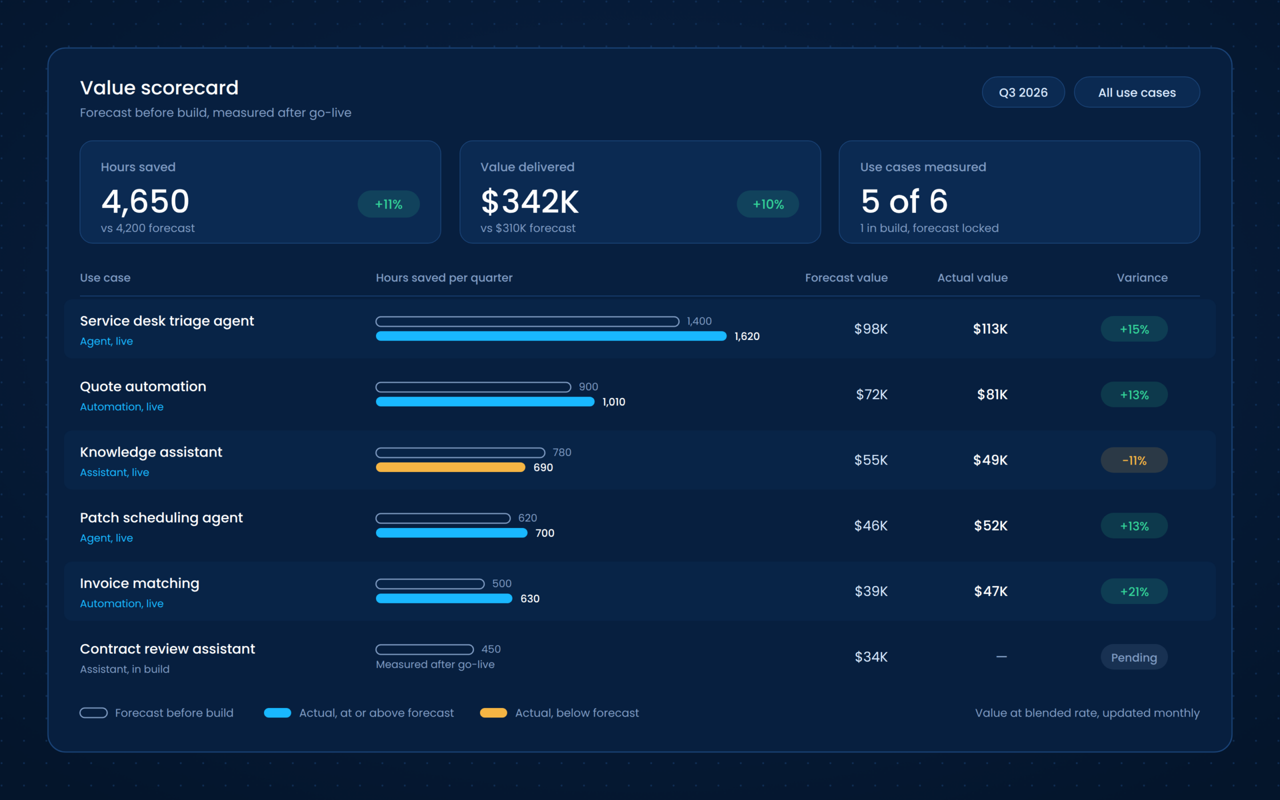Click the blue Actual at or above forecast swatch

pyautogui.click(x=277, y=712)
